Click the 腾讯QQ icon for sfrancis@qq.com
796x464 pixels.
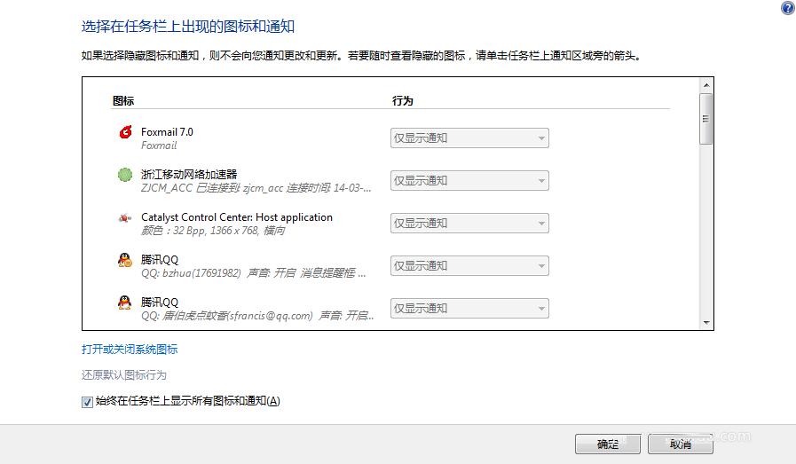pyautogui.click(x=125, y=303)
